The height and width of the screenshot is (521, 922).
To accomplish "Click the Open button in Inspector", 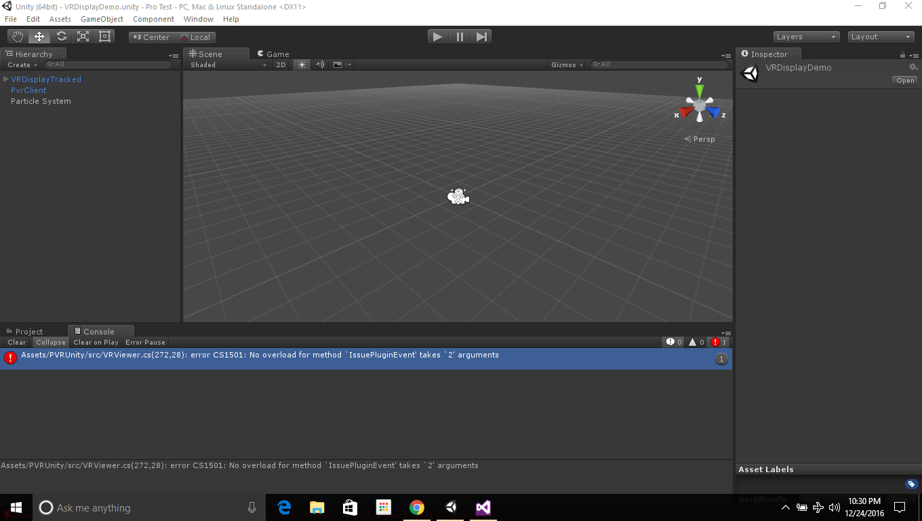I will [905, 81].
